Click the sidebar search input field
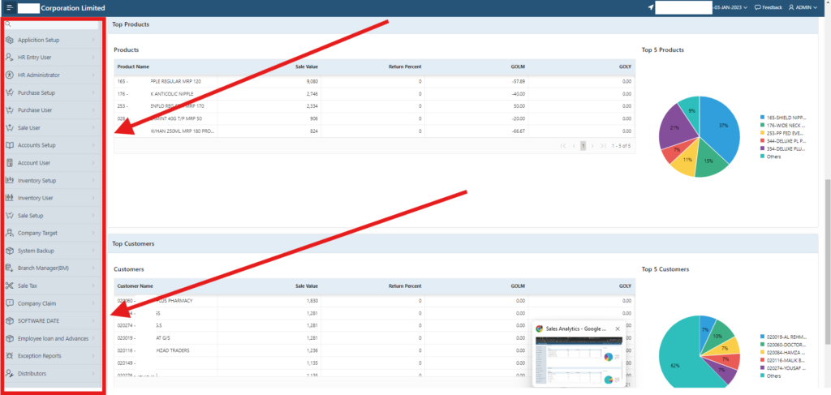This screenshot has width=831, height=395. tap(53, 24)
